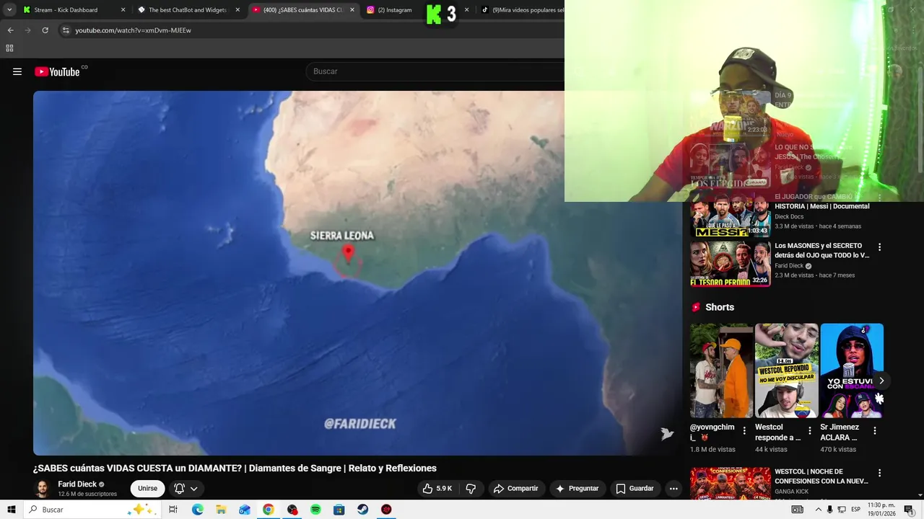Open the Westcol responde short thumbnail
The width and height of the screenshot is (924, 519).
pos(786,371)
